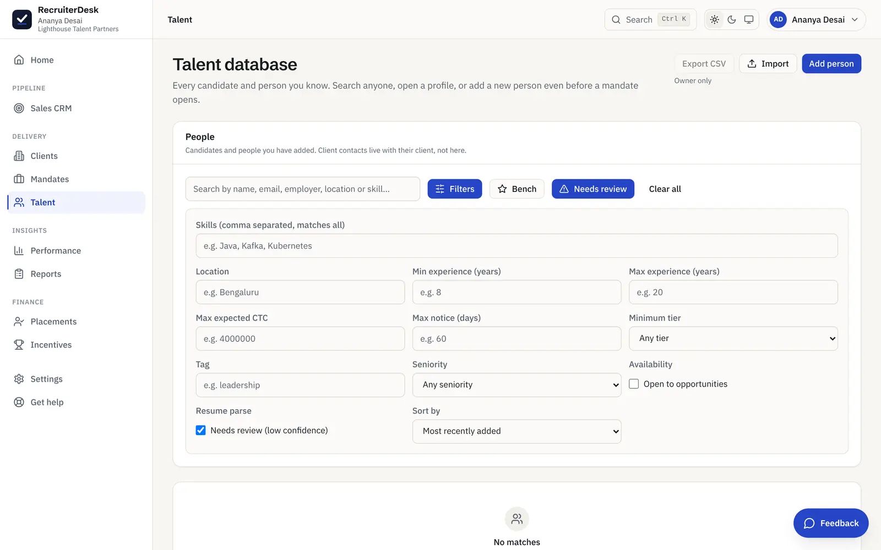Focus the Tag input field
Viewport: 881px width, 550px height.
(300, 385)
